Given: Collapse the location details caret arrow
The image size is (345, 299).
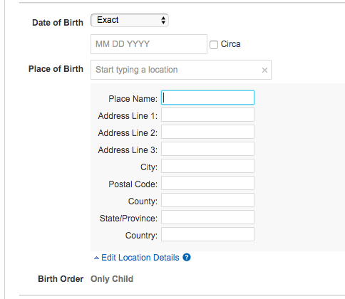Looking at the screenshot, I should click(96, 258).
